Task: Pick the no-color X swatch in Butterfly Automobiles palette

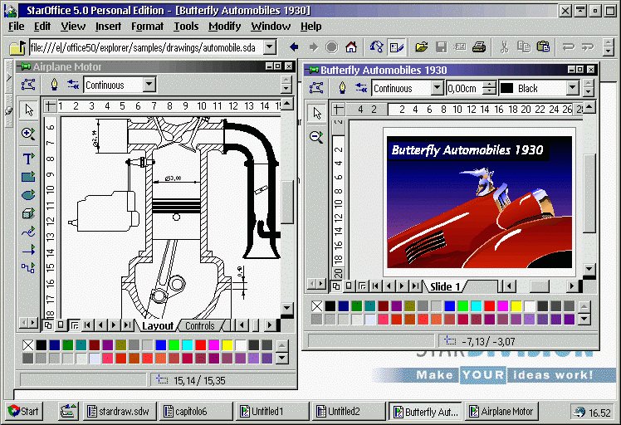Action: (x=317, y=305)
